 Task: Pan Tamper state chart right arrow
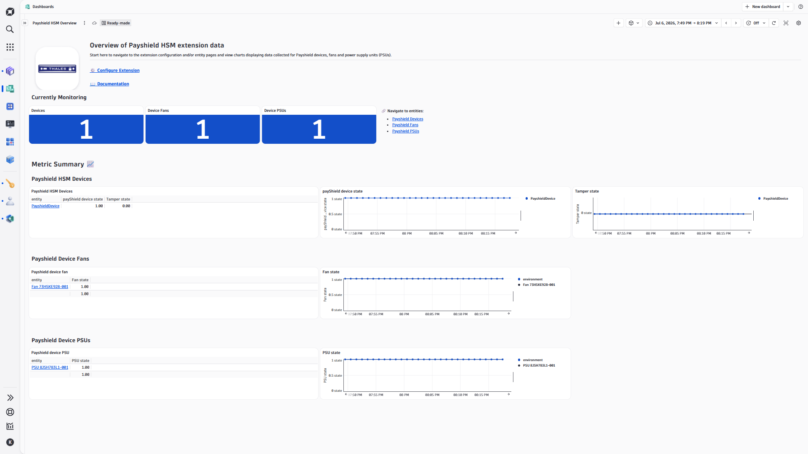(x=749, y=233)
